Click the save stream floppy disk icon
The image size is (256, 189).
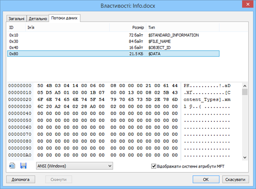click(x=24, y=165)
